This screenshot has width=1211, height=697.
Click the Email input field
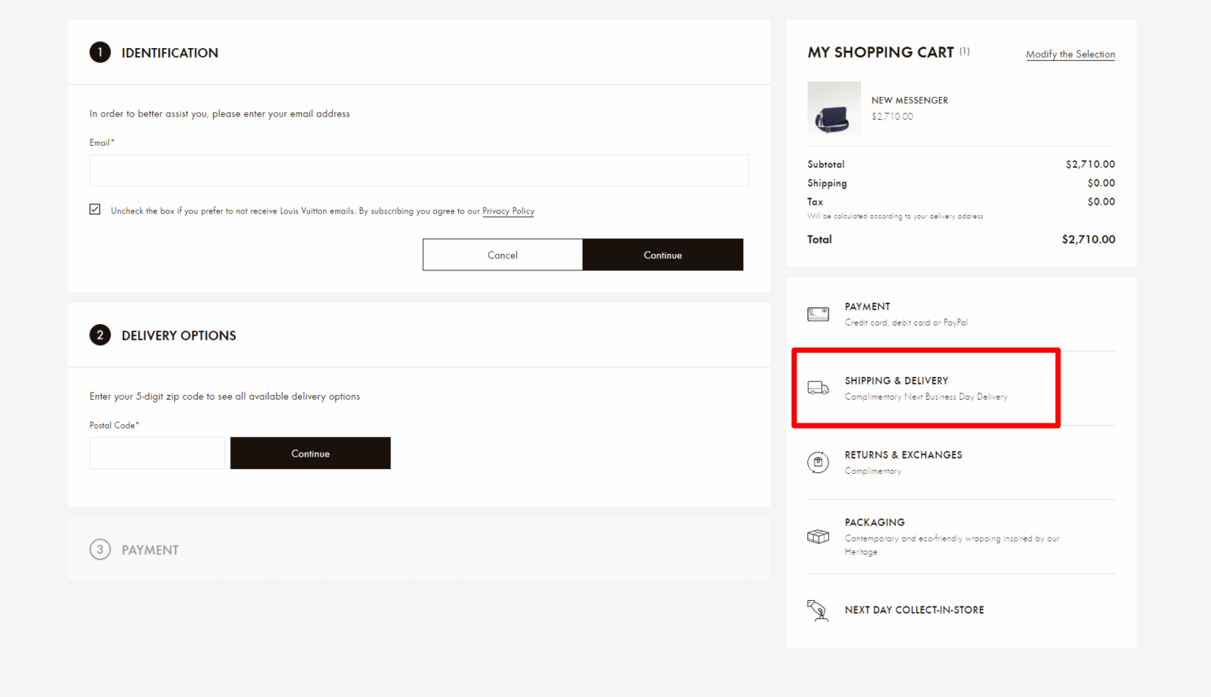[x=419, y=170]
